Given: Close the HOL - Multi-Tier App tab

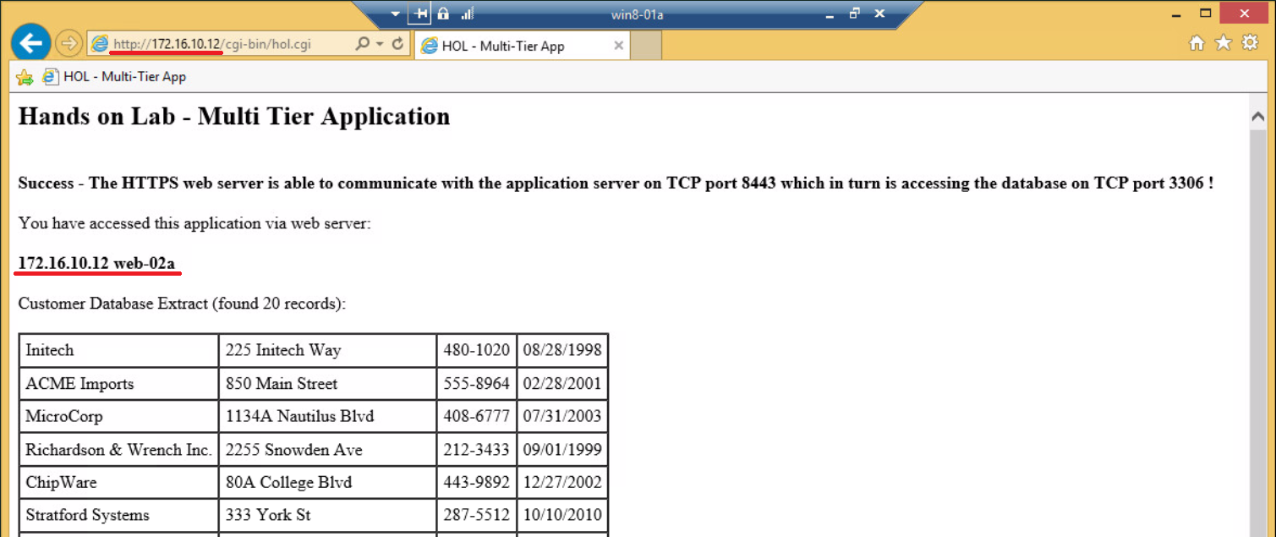Looking at the screenshot, I should pyautogui.click(x=618, y=46).
